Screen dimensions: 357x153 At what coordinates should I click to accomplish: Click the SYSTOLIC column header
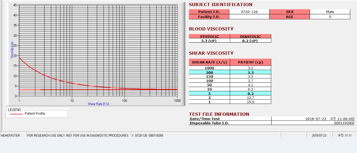pos(209,36)
